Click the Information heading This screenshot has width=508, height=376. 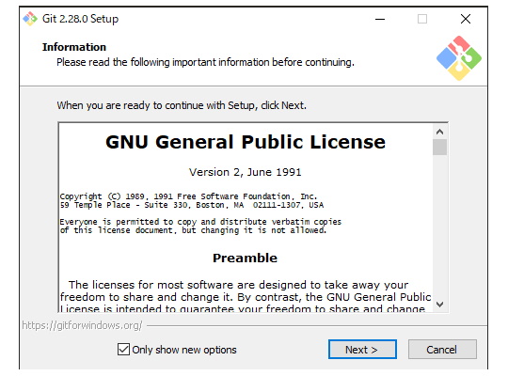(74, 47)
